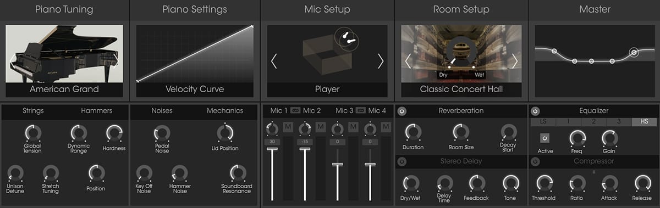Link Mic 1 and Mic 2
The width and height of the screenshot is (660, 208).
point(295,110)
